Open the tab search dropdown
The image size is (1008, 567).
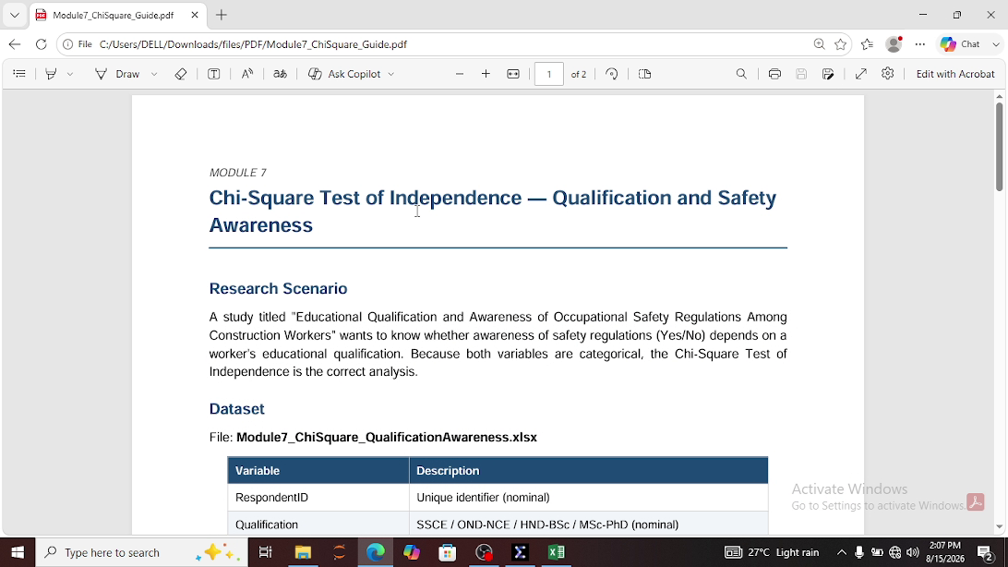(x=15, y=15)
